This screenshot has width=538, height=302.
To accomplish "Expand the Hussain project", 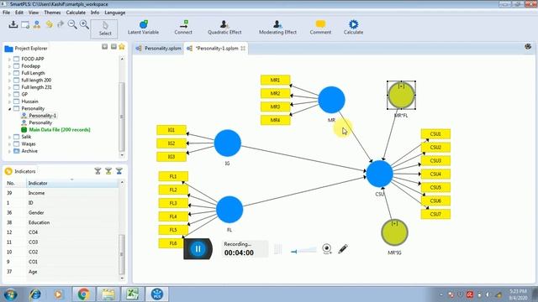I will tap(9, 102).
